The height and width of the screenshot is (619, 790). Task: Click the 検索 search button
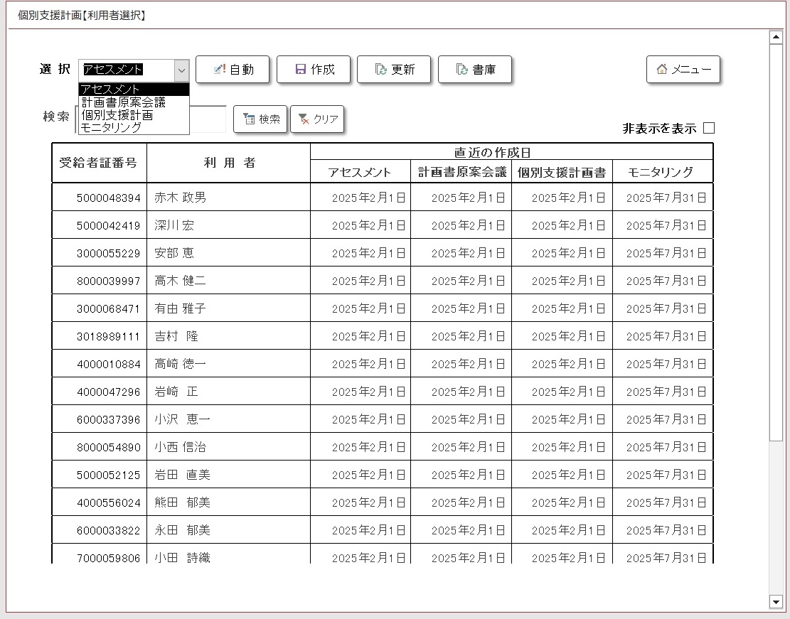(260, 119)
